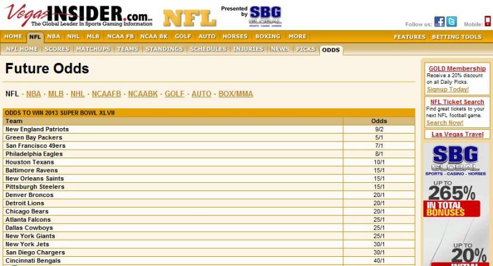
Task: Open the NFL Ticket Search link
Action: pyautogui.click(x=457, y=102)
